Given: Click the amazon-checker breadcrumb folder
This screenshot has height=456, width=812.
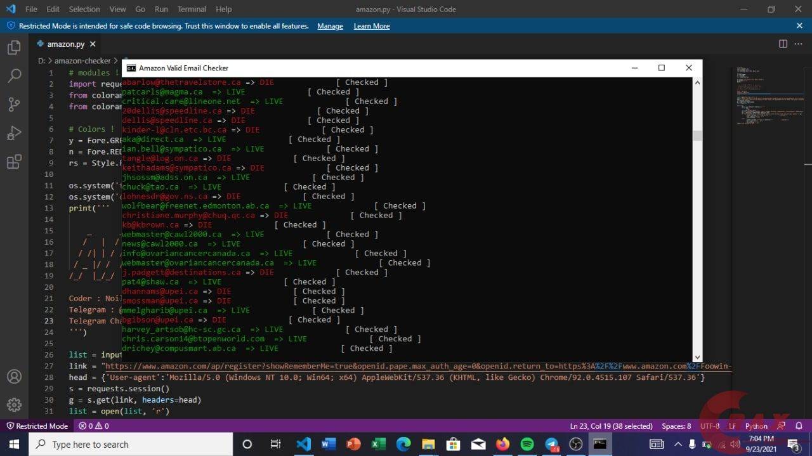Looking at the screenshot, I should click(82, 61).
